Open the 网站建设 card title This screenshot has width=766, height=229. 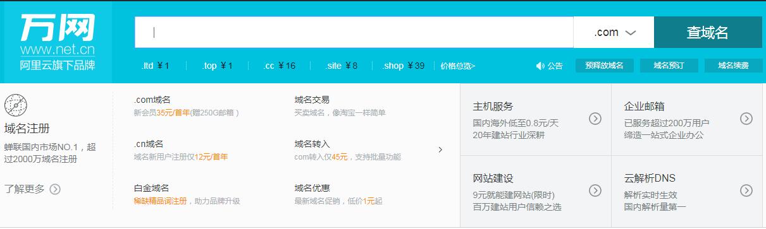tap(493, 179)
